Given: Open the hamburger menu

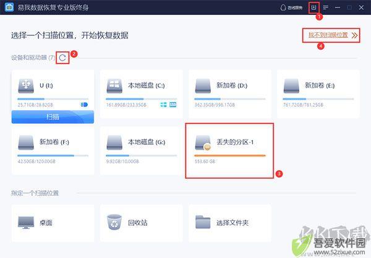Looking at the screenshot, I should click(326, 7).
